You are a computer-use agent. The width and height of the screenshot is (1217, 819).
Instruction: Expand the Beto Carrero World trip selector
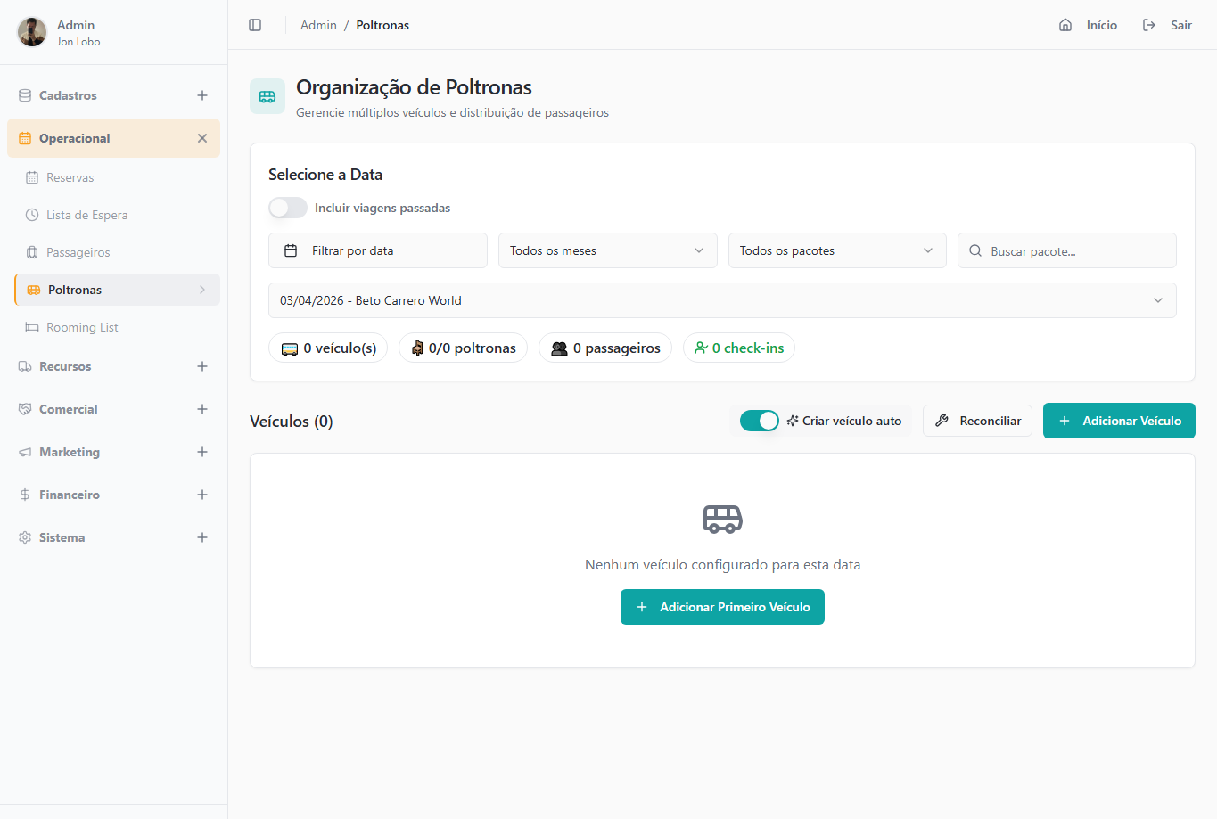721,300
